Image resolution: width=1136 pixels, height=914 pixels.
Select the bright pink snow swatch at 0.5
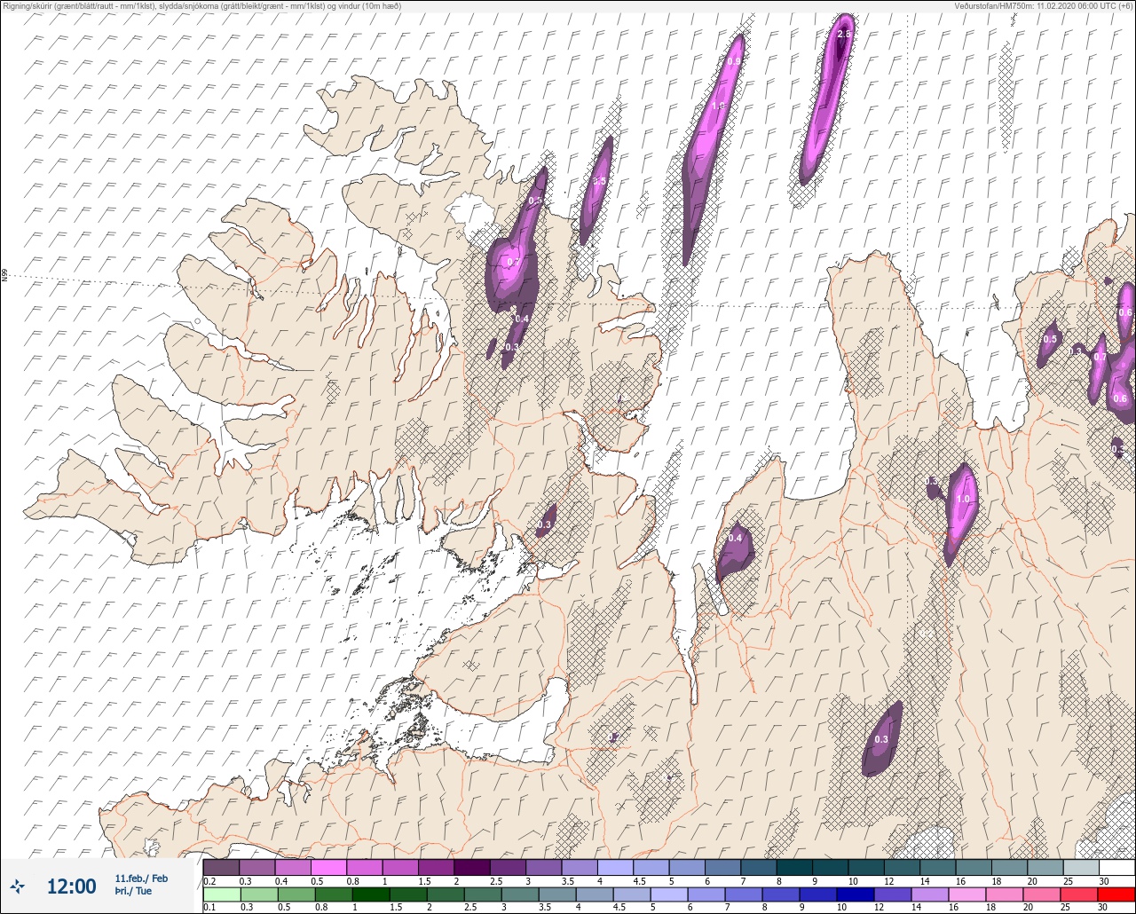[328, 867]
